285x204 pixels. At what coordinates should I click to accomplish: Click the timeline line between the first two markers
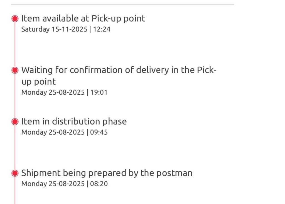click(15, 44)
